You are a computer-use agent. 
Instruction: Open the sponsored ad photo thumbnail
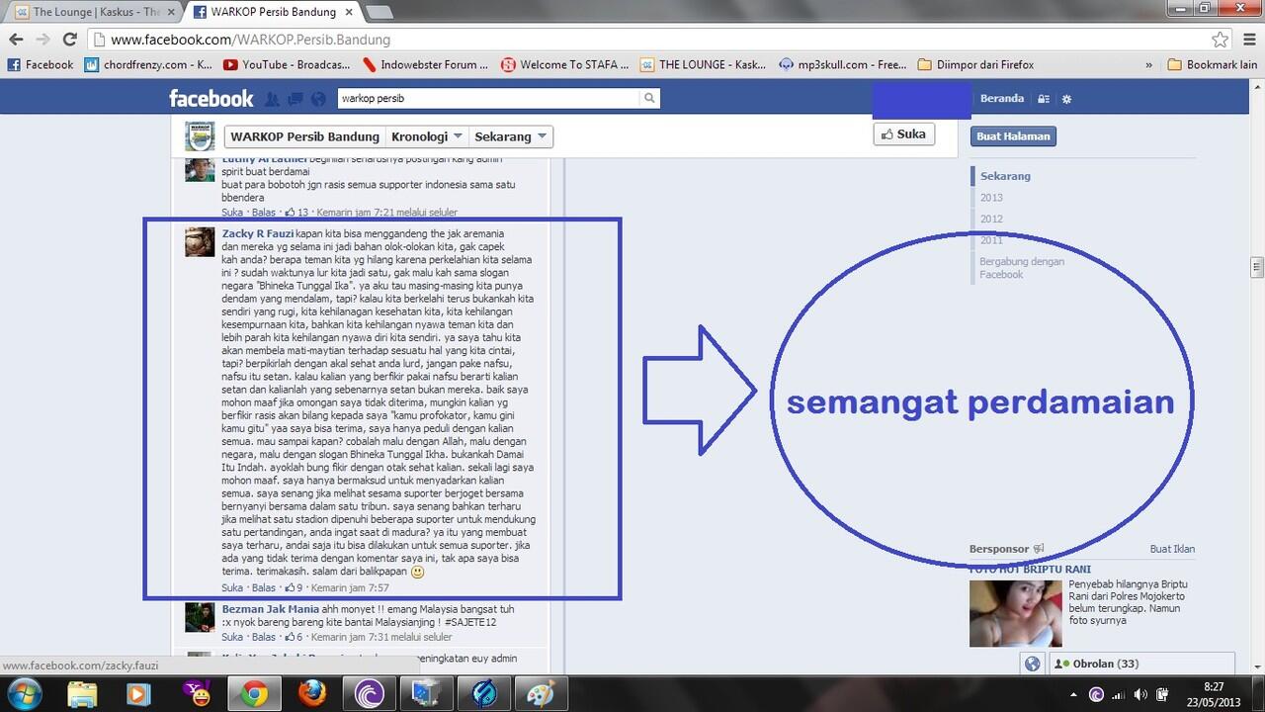coord(1015,613)
